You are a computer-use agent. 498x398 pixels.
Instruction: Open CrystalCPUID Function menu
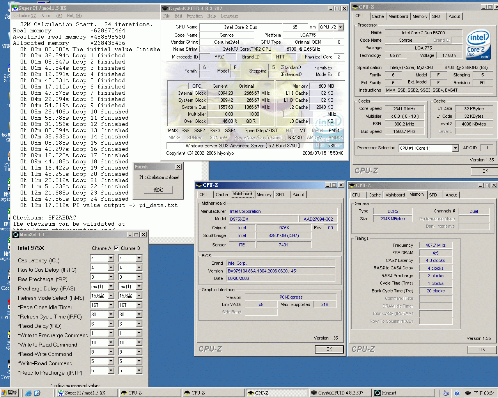(x=195, y=16)
